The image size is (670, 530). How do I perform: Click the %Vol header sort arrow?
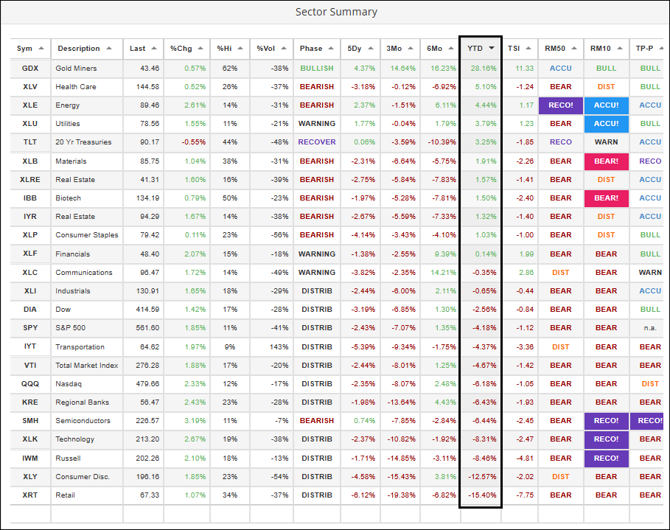point(282,49)
